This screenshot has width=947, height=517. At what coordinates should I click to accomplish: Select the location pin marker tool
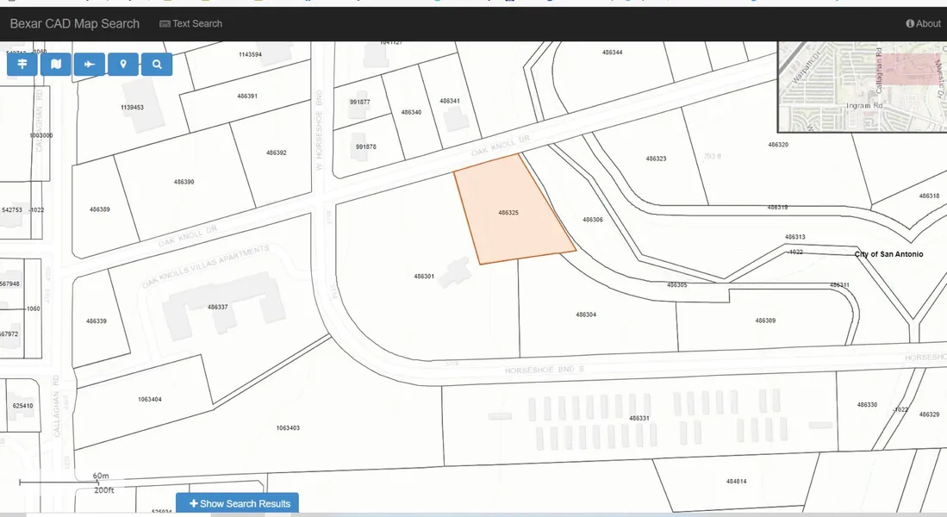pyautogui.click(x=123, y=65)
